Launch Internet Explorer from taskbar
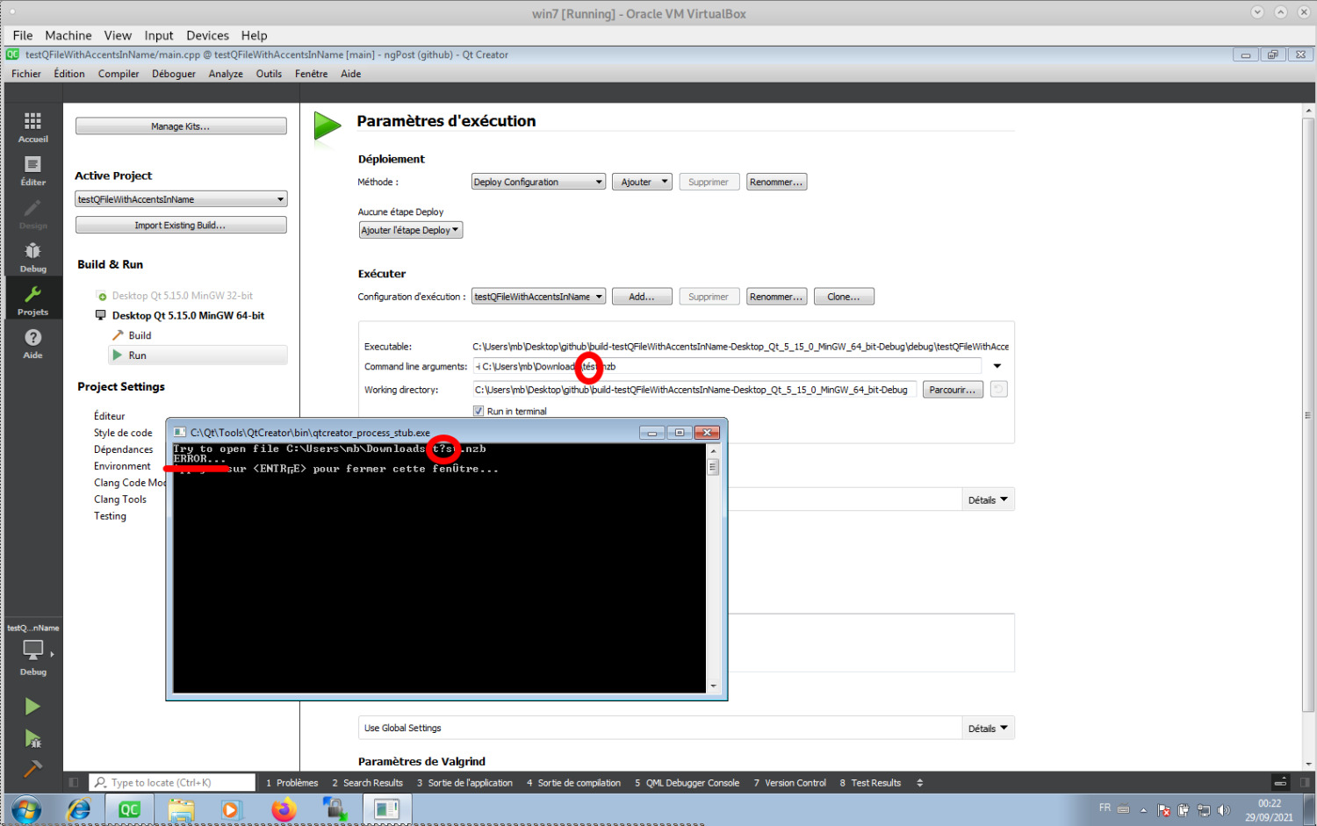The image size is (1317, 826). 79,809
